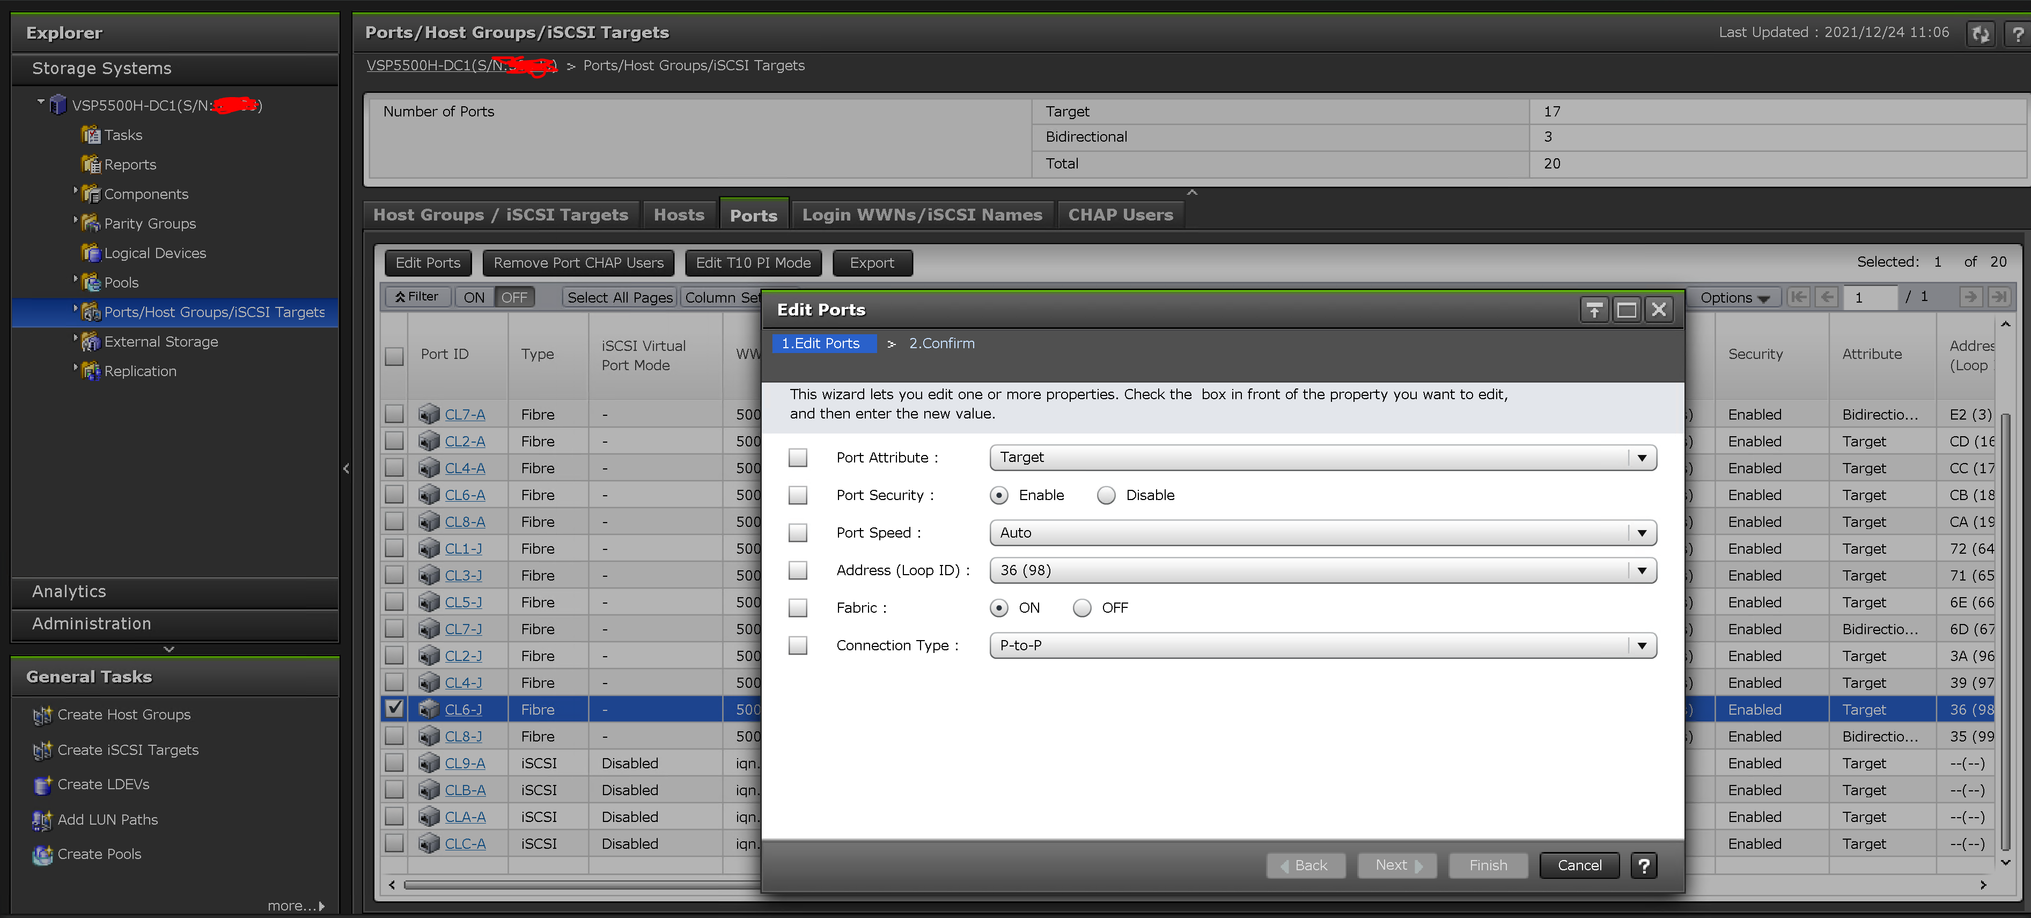Screen dimensions: 2031x918
Task: Click Create Pools in General Tasks
Action: click(x=99, y=854)
